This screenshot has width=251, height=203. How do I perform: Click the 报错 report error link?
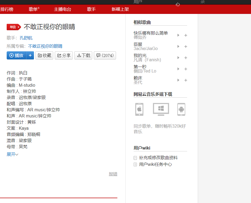coord(113,174)
